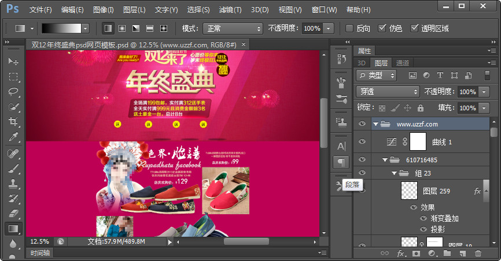Select the History Brush tool
Screen dimensions: 501x261
pos(13,199)
